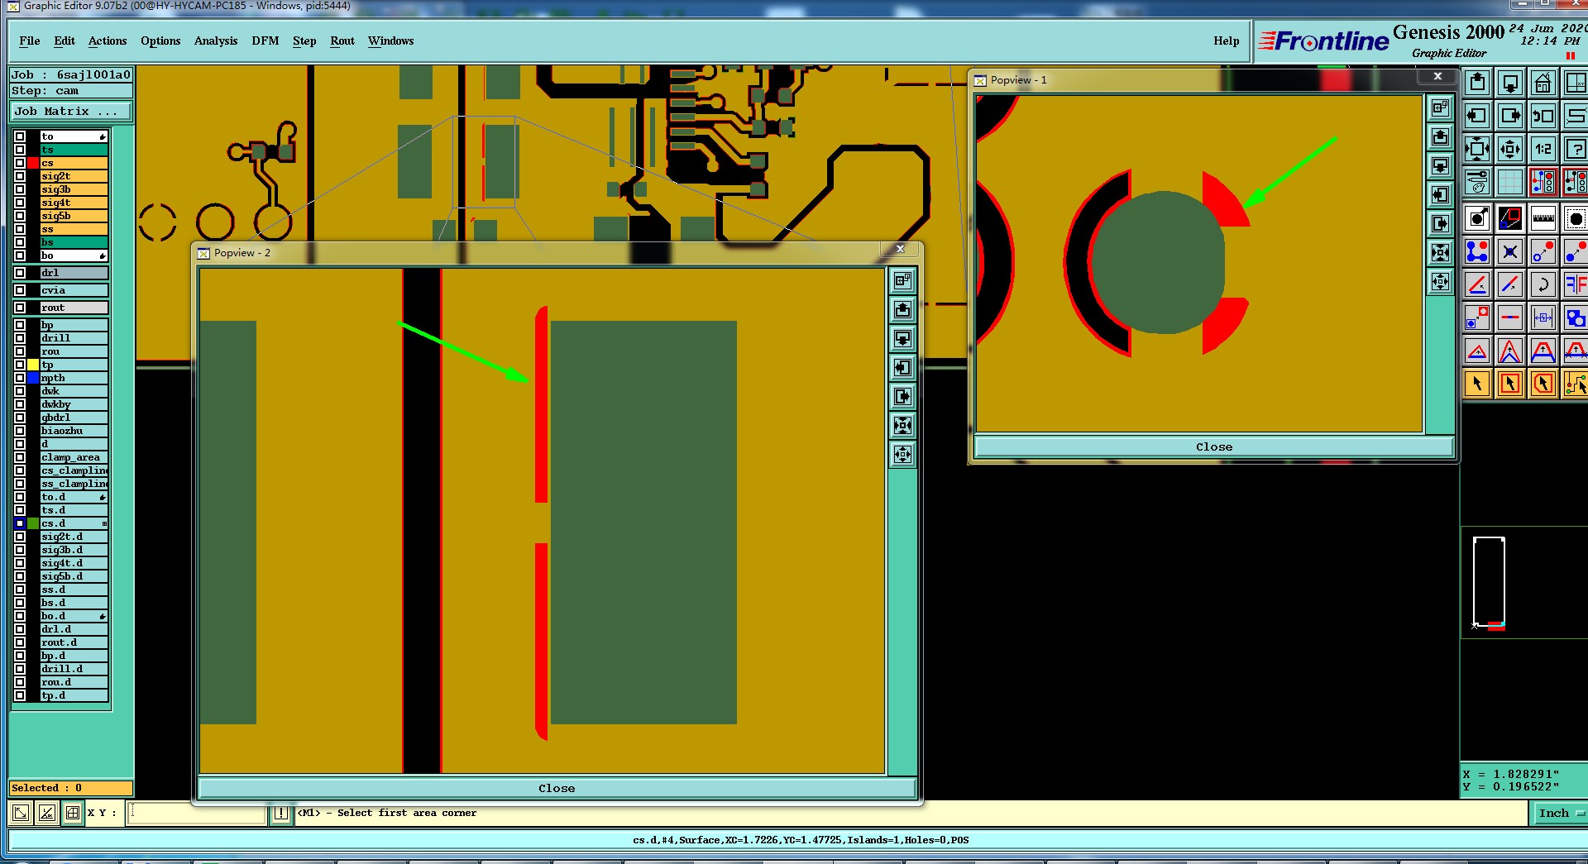Image resolution: width=1588 pixels, height=864 pixels.
Task: Select the add connection blue dots icon
Action: tap(1477, 251)
